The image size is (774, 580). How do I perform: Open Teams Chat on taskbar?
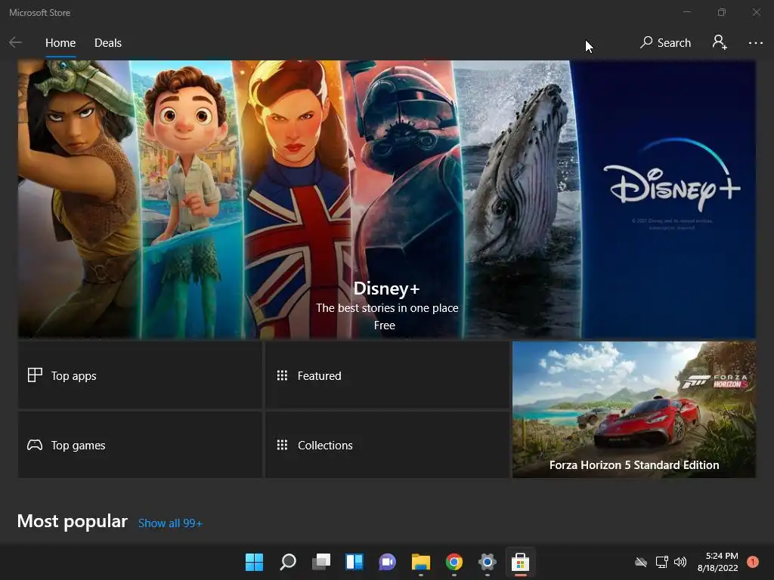tap(388, 562)
